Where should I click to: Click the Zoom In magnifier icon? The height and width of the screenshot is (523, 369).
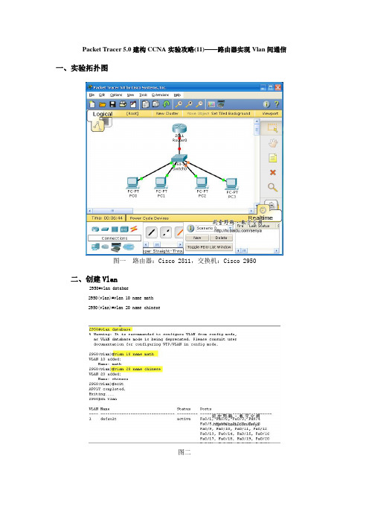click(x=179, y=104)
